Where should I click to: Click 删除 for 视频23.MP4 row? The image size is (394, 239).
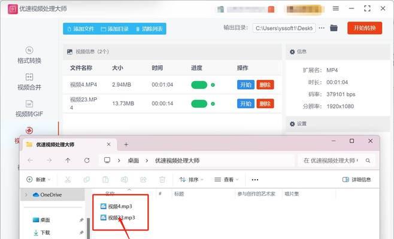point(265,103)
